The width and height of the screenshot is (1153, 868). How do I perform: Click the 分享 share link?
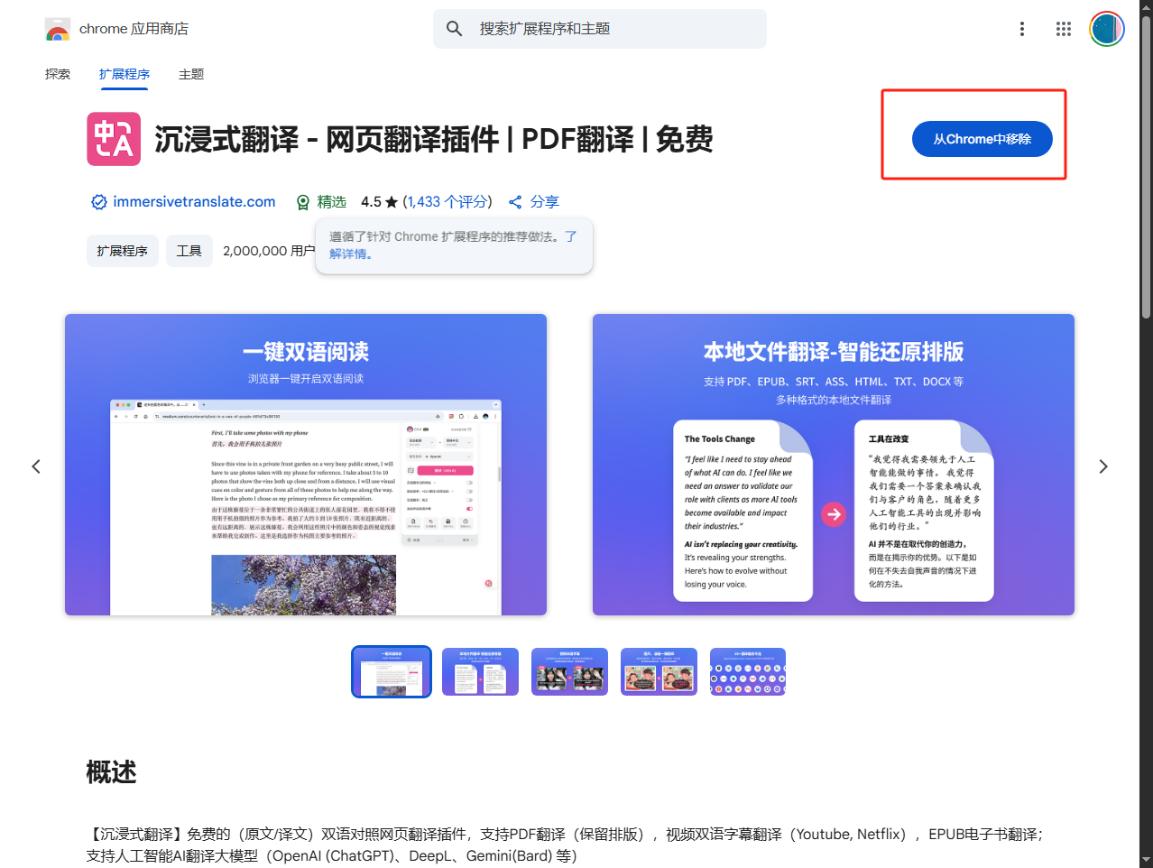click(544, 202)
